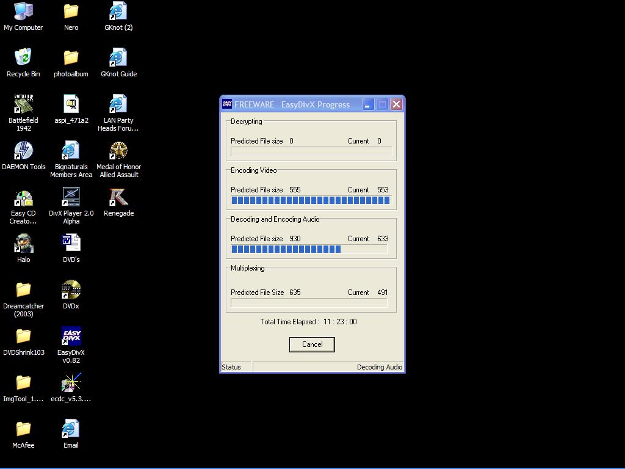Click the Multiplexing Current value 491
625x469 pixels.
[x=383, y=293]
